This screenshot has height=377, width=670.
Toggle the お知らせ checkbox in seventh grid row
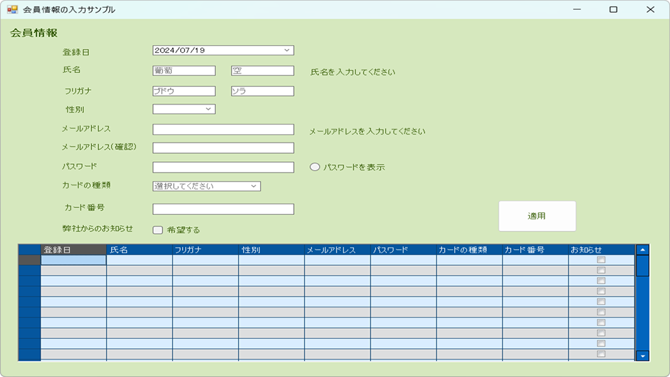click(x=601, y=322)
